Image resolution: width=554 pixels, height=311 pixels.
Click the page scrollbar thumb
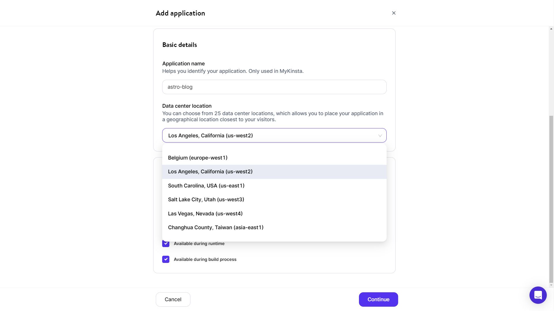click(551, 199)
